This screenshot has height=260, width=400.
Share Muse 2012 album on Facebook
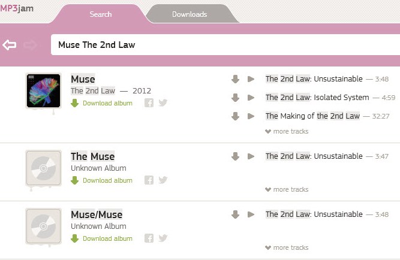pos(149,103)
